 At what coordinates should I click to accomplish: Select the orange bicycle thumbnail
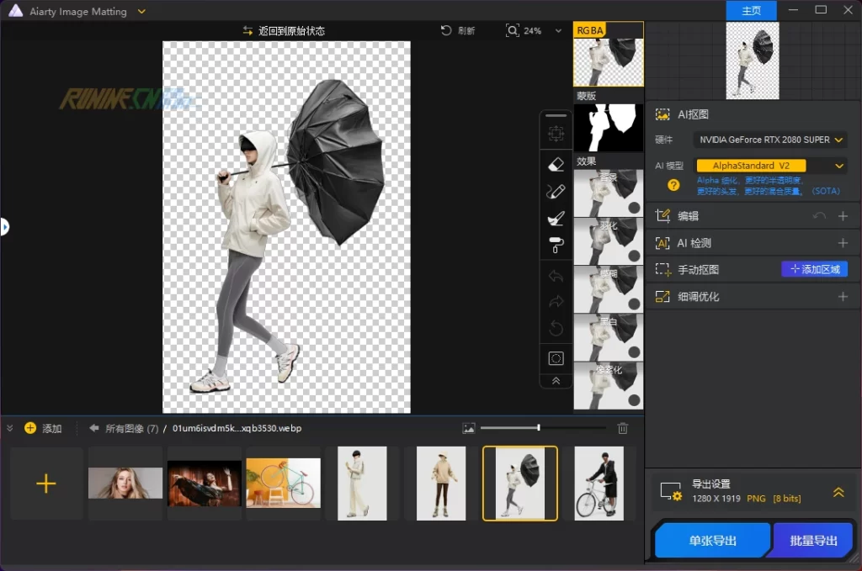tap(283, 483)
